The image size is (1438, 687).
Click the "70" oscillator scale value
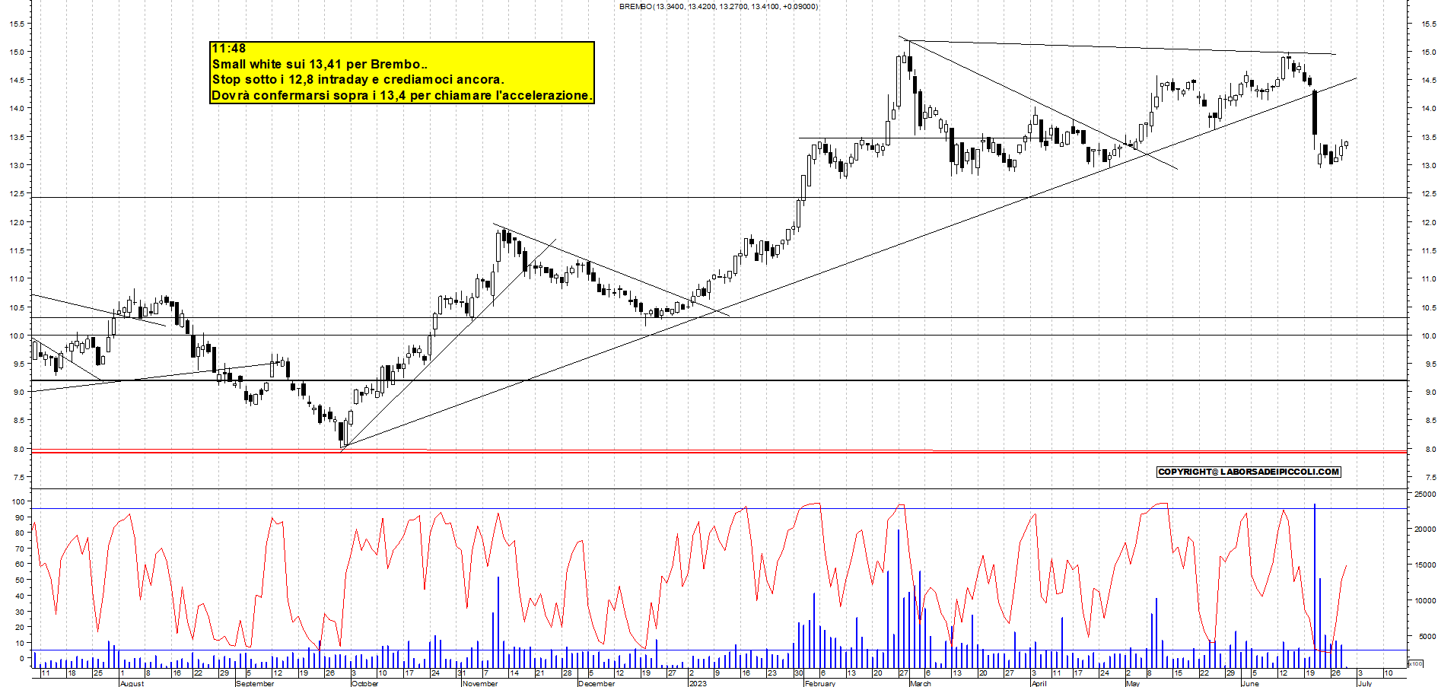tap(19, 549)
